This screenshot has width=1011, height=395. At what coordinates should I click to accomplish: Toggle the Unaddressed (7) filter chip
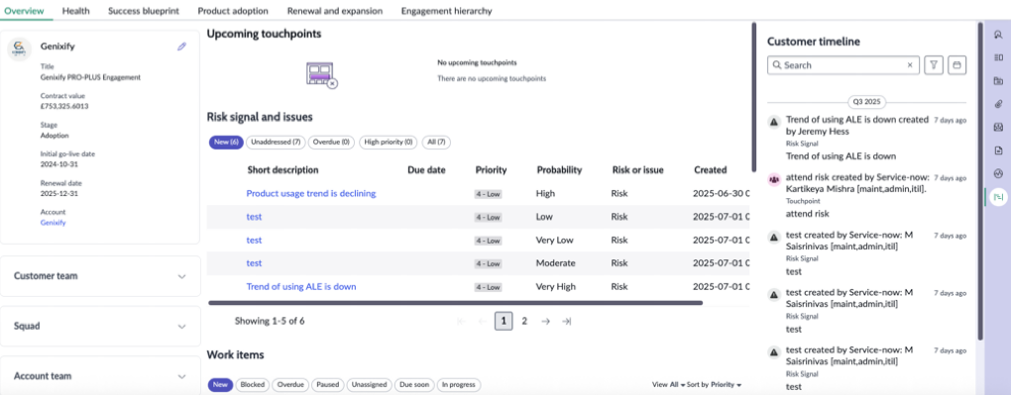click(x=276, y=142)
